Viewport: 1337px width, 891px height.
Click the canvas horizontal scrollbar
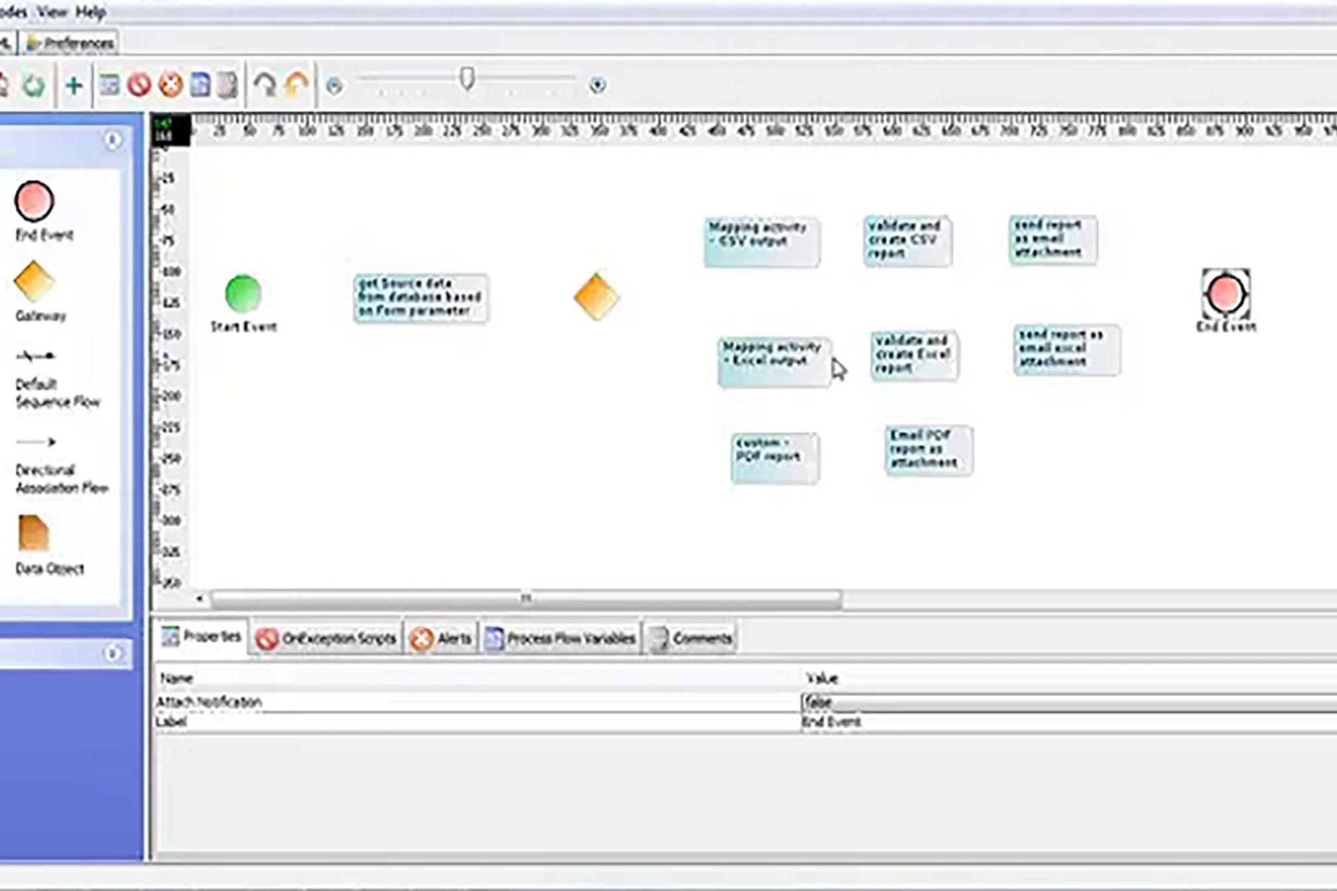(525, 599)
